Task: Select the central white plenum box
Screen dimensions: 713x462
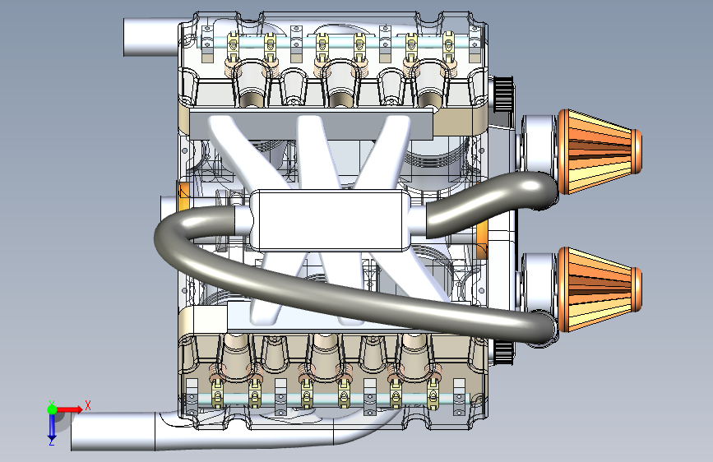Action: 329,220
